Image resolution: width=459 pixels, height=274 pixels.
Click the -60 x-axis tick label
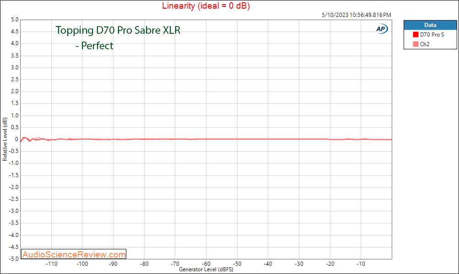pyautogui.click(x=206, y=264)
